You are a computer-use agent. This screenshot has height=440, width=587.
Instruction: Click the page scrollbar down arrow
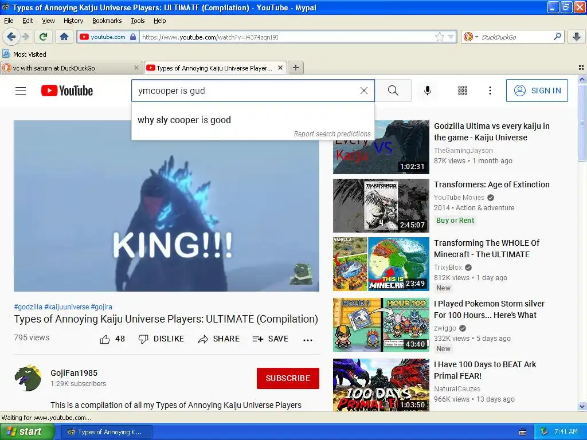582,406
